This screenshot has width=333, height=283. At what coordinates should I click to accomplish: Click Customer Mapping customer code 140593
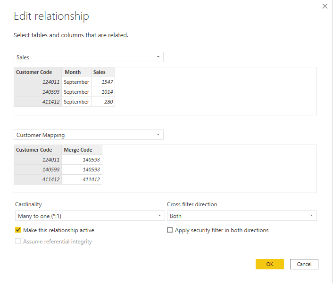point(38,170)
